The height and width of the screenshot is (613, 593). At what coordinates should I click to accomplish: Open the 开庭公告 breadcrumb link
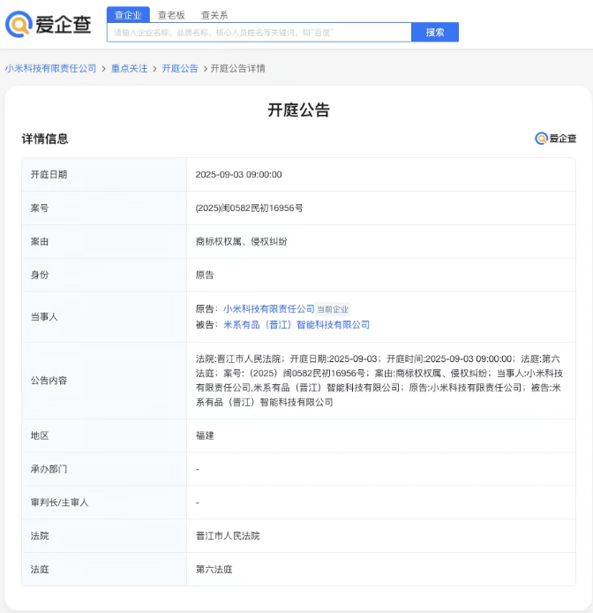(180, 68)
